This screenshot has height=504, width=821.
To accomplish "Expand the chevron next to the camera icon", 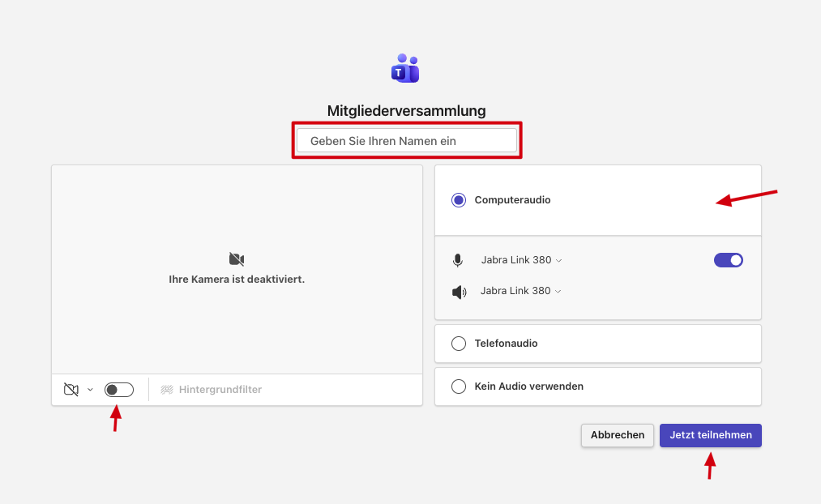I will [90, 390].
